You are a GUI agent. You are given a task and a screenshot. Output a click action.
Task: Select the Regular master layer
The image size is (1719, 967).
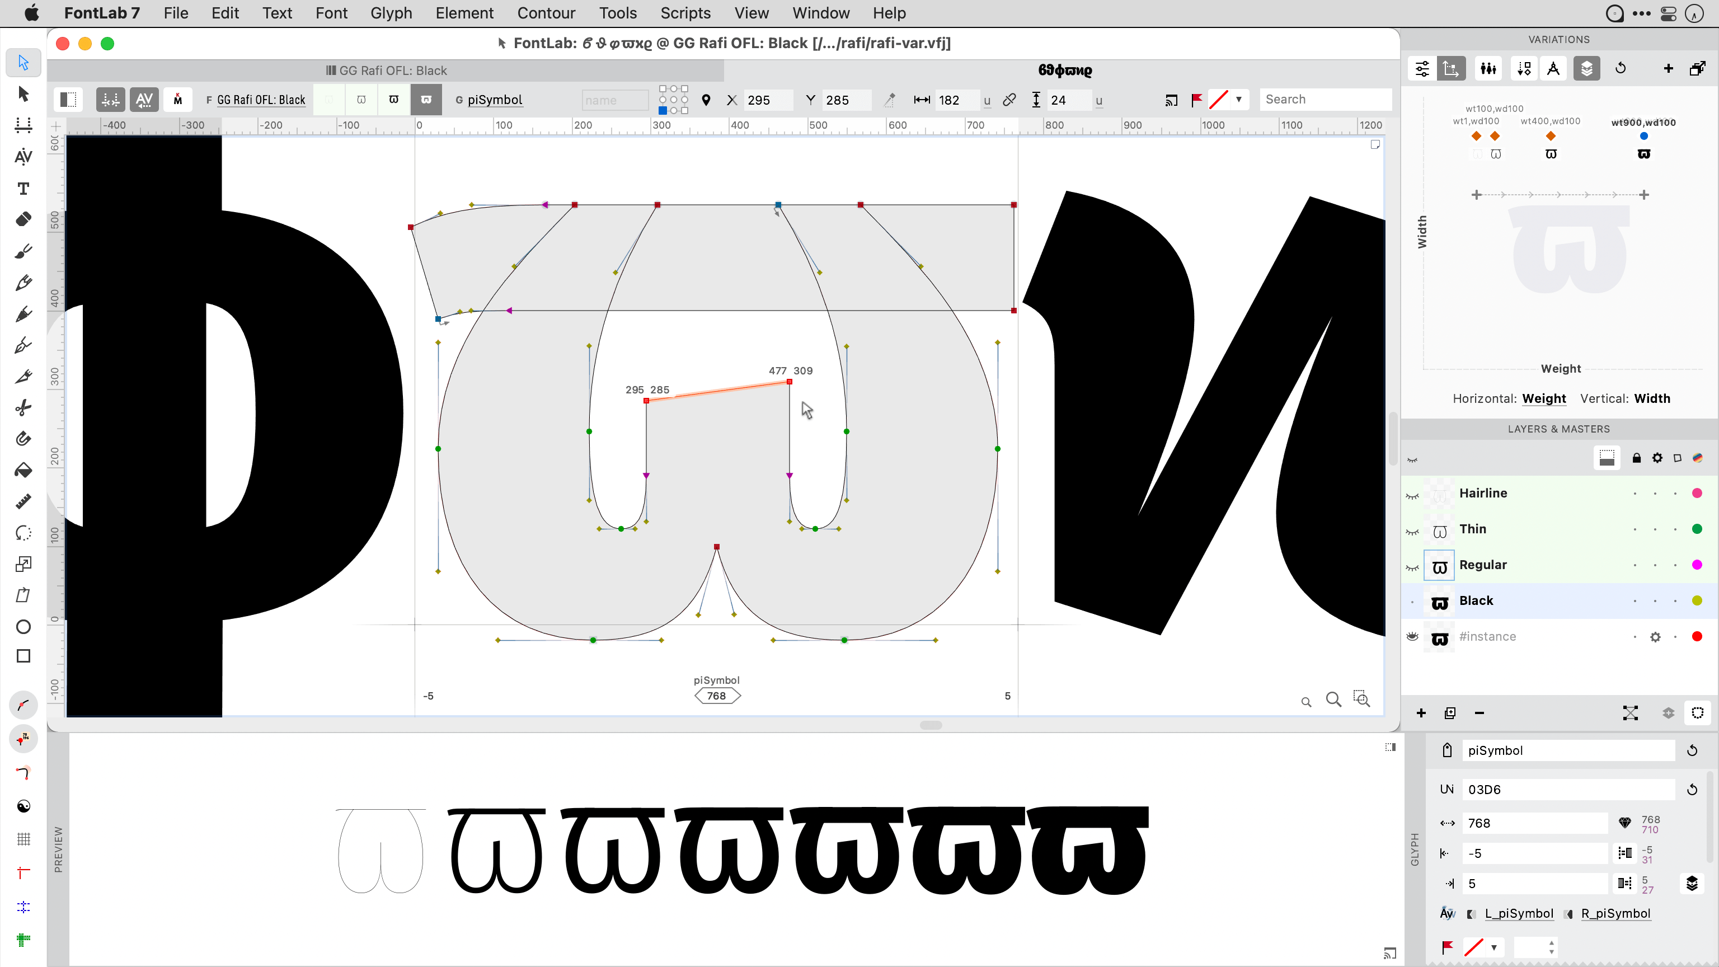click(1560, 565)
